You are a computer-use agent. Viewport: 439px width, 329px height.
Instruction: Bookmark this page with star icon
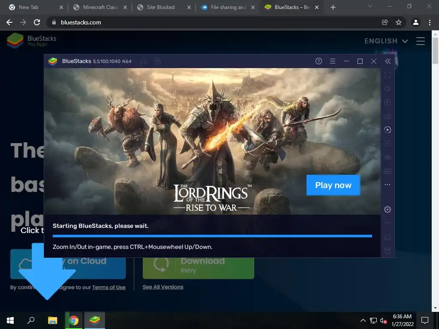pos(399,22)
